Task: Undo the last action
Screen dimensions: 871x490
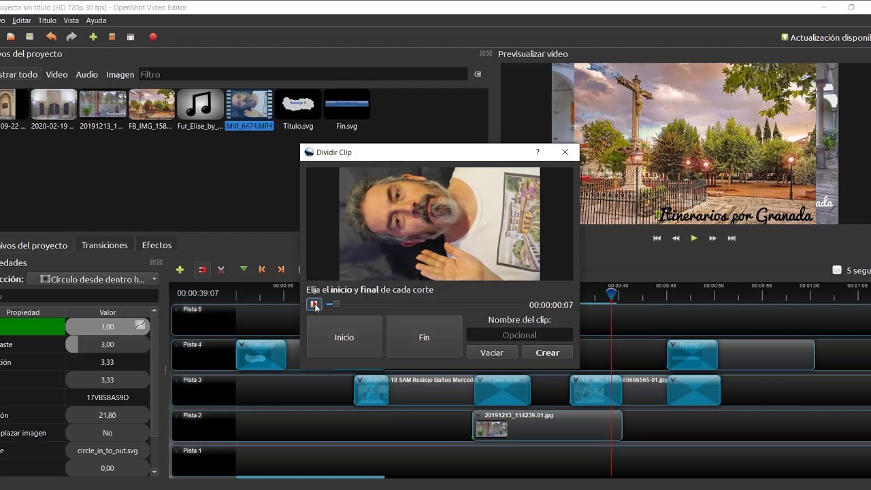Action: 51,37
